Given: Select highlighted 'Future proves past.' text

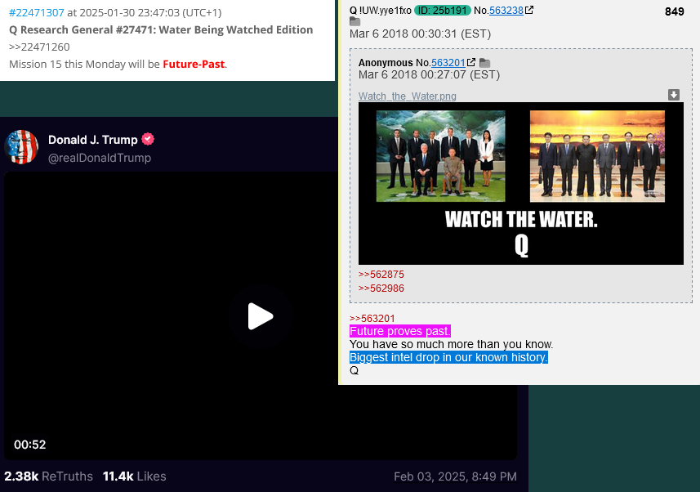Looking at the screenshot, I should pos(400,331).
